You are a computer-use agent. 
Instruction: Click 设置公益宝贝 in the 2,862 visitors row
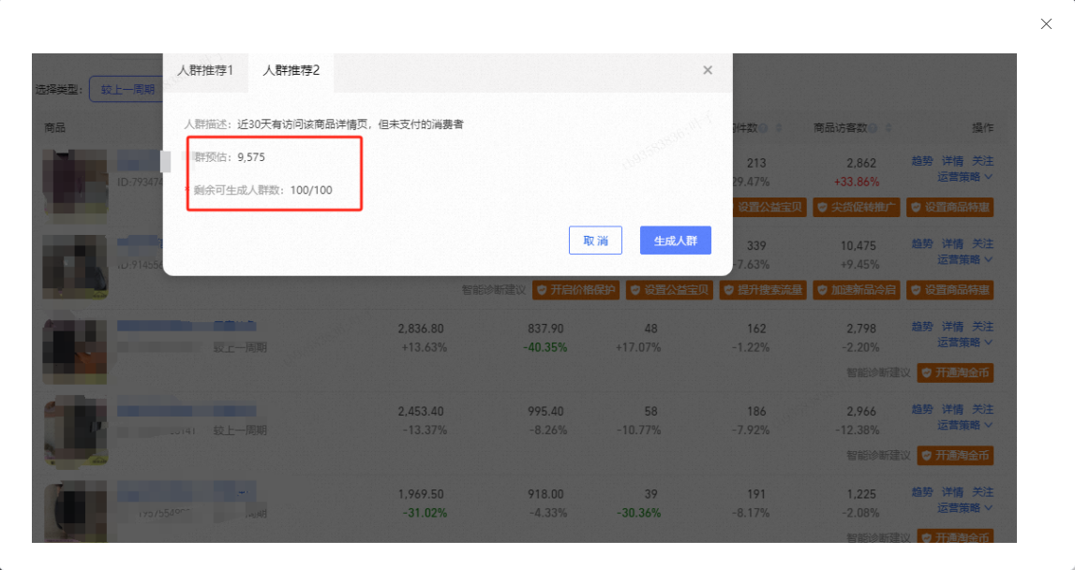(x=769, y=208)
